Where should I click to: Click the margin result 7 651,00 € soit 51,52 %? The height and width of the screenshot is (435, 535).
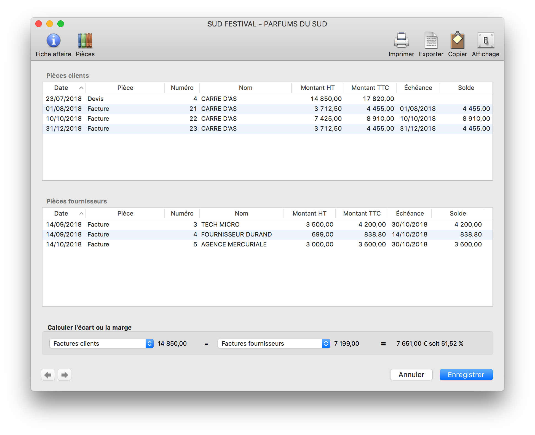point(430,344)
